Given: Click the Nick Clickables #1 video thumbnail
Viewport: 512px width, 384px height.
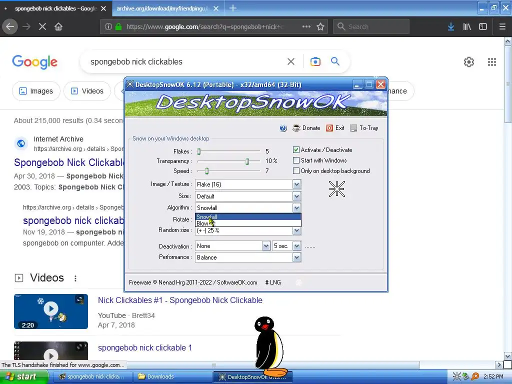Looking at the screenshot, I should (x=51, y=311).
